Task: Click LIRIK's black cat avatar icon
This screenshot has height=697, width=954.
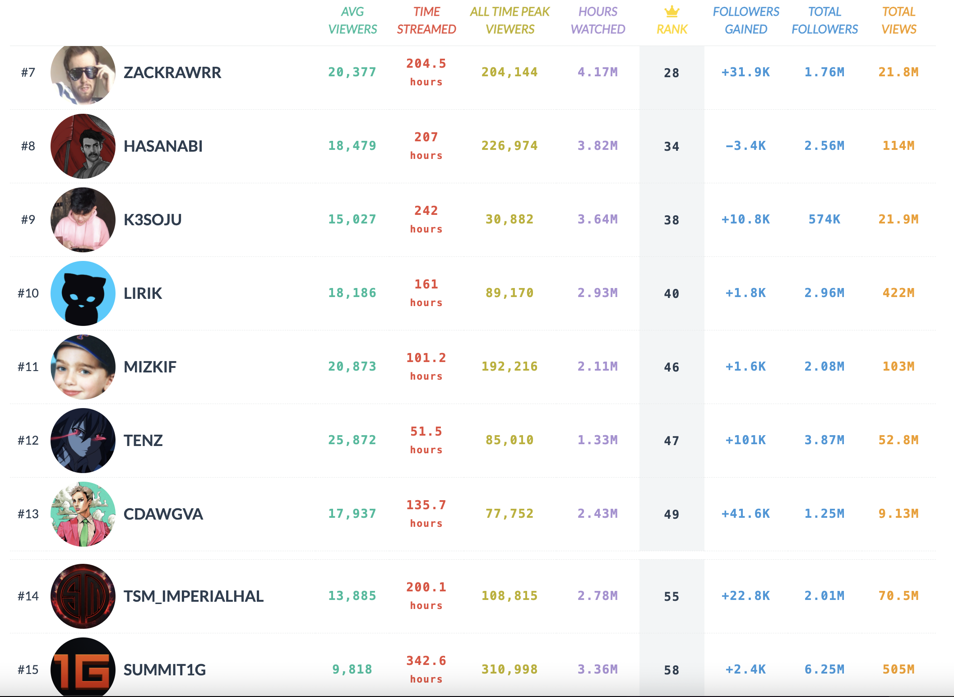Action: pos(83,293)
